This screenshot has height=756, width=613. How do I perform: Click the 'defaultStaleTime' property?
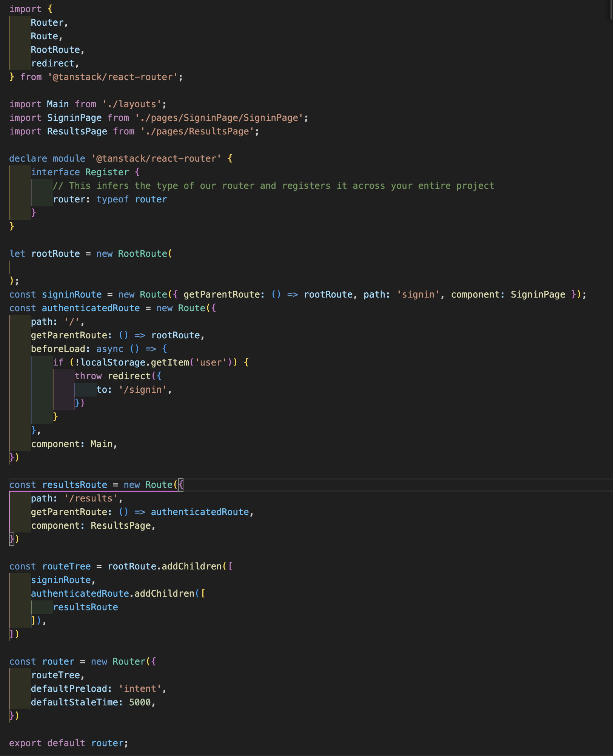click(74, 702)
